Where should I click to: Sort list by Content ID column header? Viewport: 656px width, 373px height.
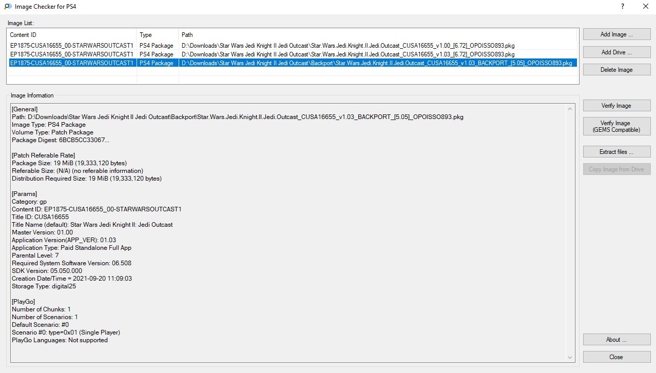coord(72,35)
